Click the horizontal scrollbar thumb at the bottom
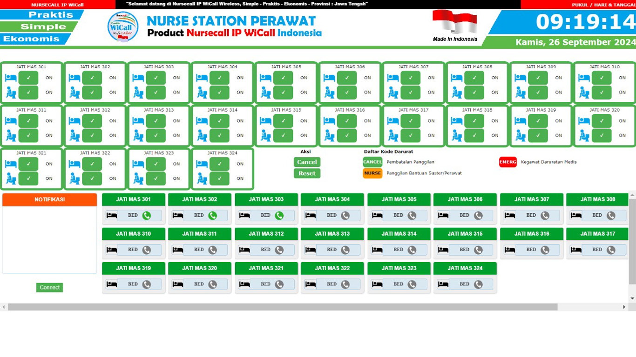Viewport: 636px width, 357px height. pos(283,307)
